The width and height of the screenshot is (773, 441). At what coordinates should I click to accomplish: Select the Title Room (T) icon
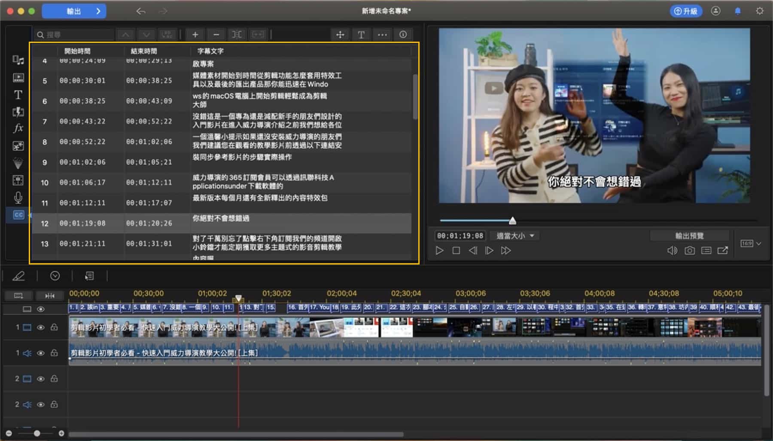click(18, 95)
